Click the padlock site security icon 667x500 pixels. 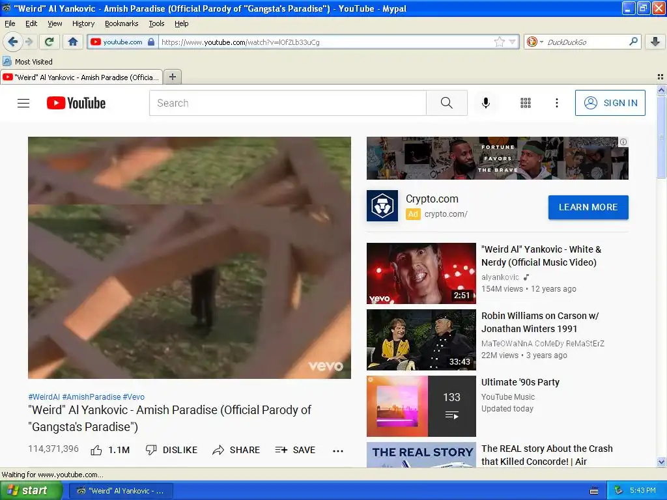tap(151, 42)
